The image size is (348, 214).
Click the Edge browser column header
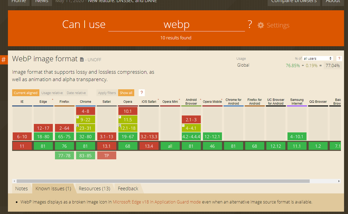tap(43, 102)
